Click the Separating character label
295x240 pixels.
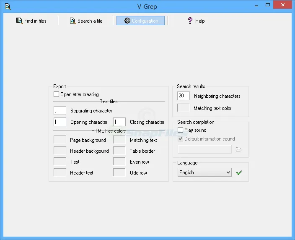coord(91,111)
